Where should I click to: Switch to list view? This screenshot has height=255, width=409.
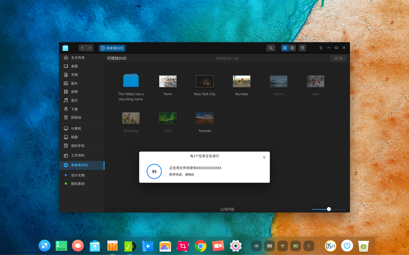click(292, 48)
